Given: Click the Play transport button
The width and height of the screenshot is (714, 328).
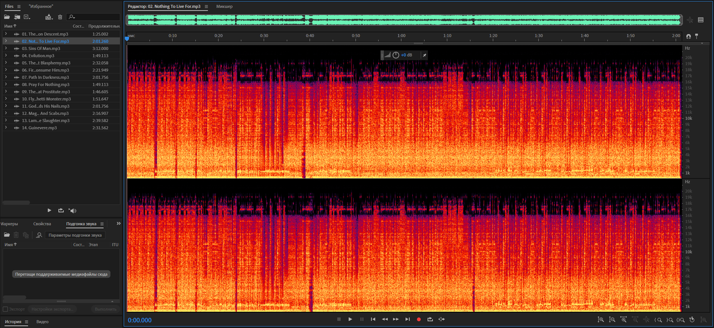Looking at the screenshot, I should pos(350,319).
